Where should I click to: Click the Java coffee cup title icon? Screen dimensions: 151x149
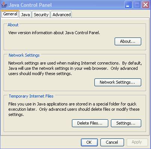tap(4, 5)
